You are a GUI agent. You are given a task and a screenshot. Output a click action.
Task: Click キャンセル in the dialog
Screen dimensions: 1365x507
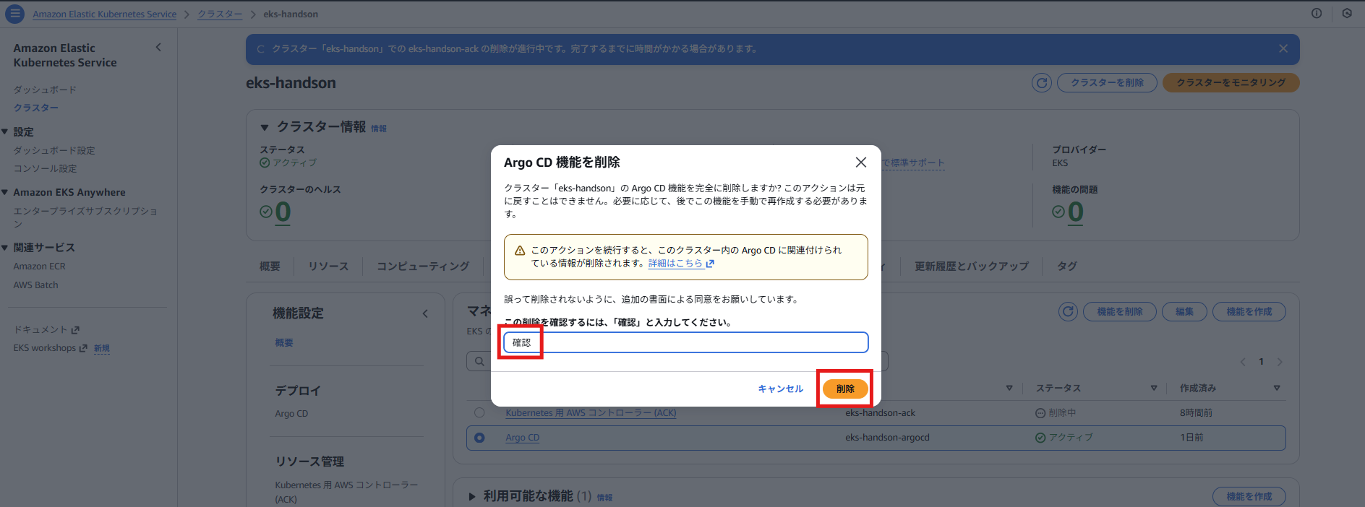click(x=780, y=389)
